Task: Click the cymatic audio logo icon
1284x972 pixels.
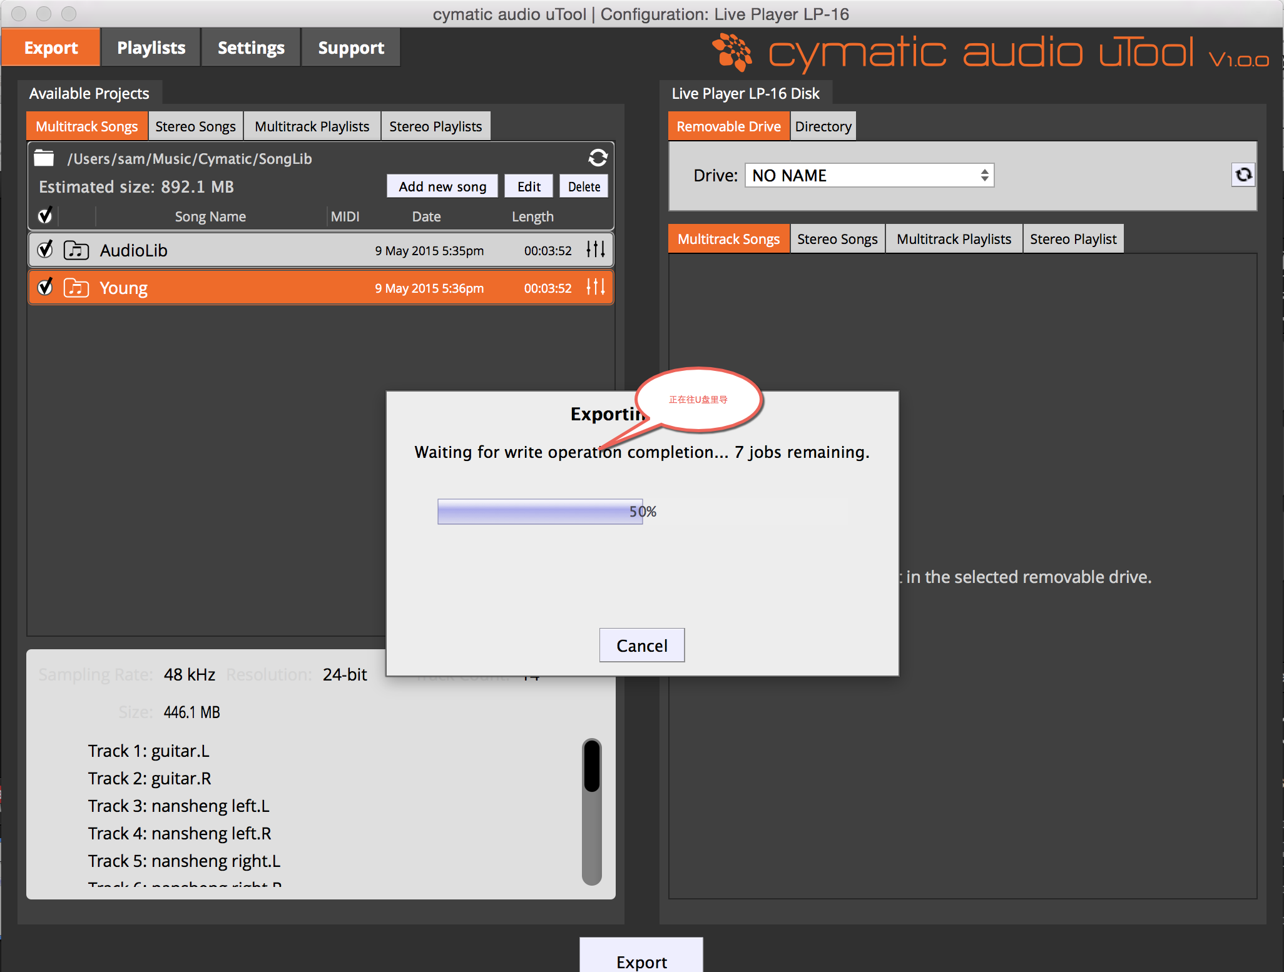Action: (x=732, y=52)
